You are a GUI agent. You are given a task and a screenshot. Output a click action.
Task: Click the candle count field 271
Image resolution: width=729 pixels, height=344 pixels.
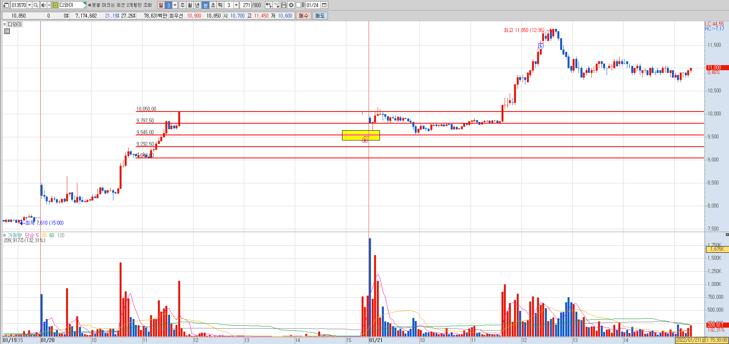(246, 5)
